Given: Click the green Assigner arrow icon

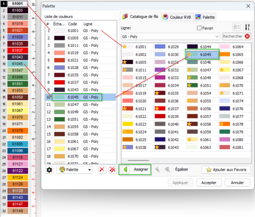Looking at the screenshot, I should pyautogui.click(x=126, y=170).
